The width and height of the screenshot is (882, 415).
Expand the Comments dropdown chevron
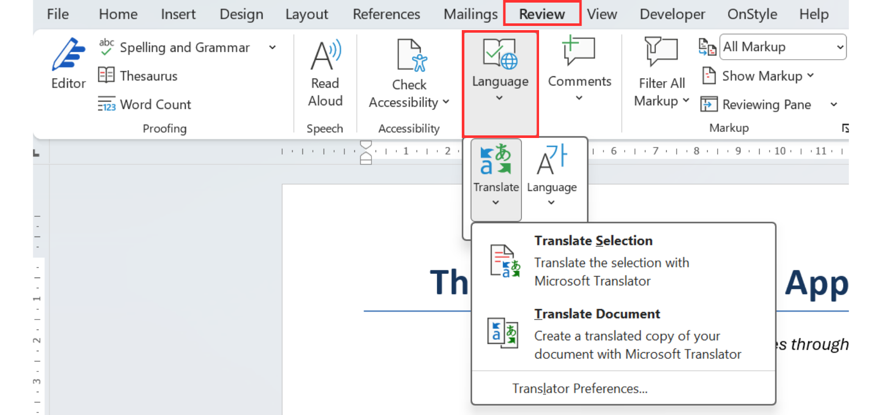[x=579, y=98]
